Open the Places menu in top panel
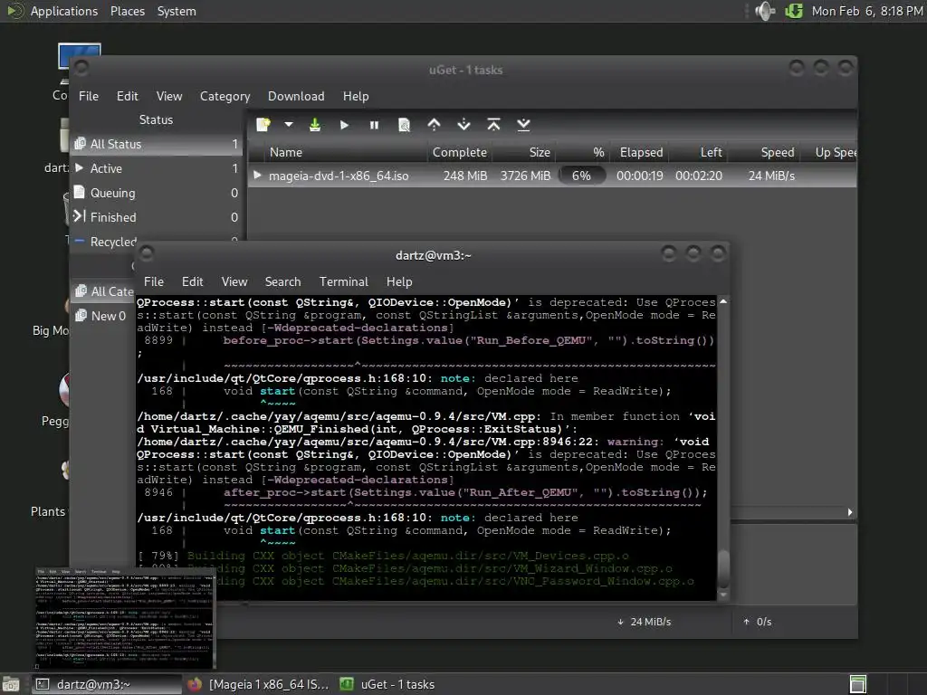Image resolution: width=927 pixels, height=695 pixels. pos(128,11)
